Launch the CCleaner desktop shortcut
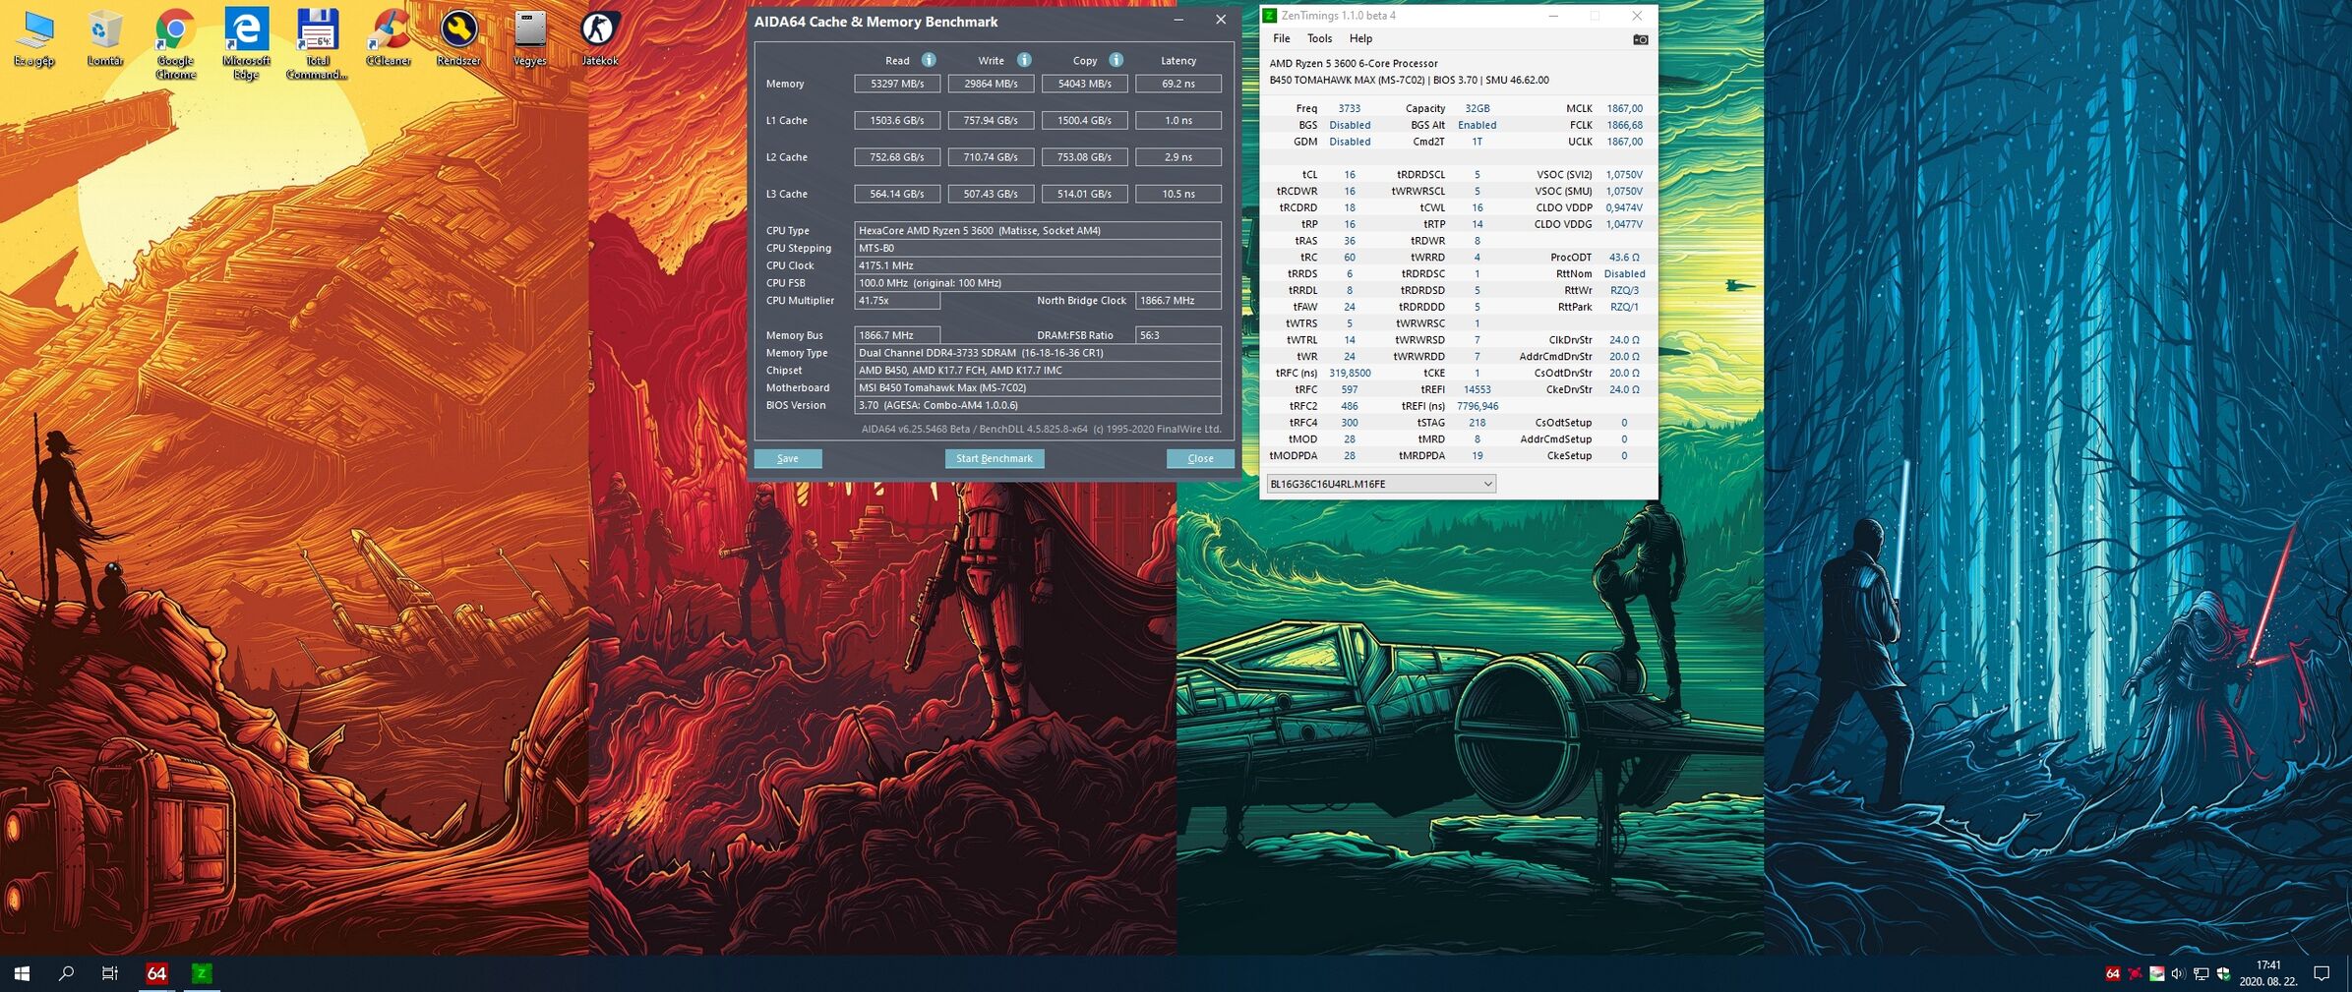The image size is (2352, 992). (x=389, y=39)
